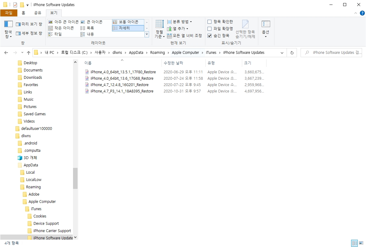This screenshot has height=247, width=366.
Task: Click 모든 열 너비 조정 size columns
Action: [x=184, y=36]
